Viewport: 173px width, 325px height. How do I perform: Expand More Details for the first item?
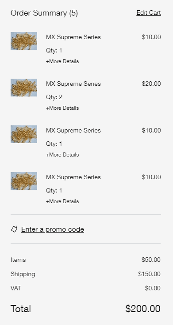tap(62, 61)
